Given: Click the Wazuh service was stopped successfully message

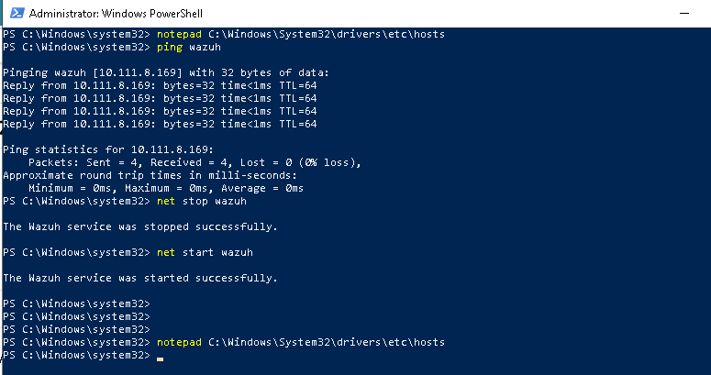Looking at the screenshot, I should (x=140, y=226).
